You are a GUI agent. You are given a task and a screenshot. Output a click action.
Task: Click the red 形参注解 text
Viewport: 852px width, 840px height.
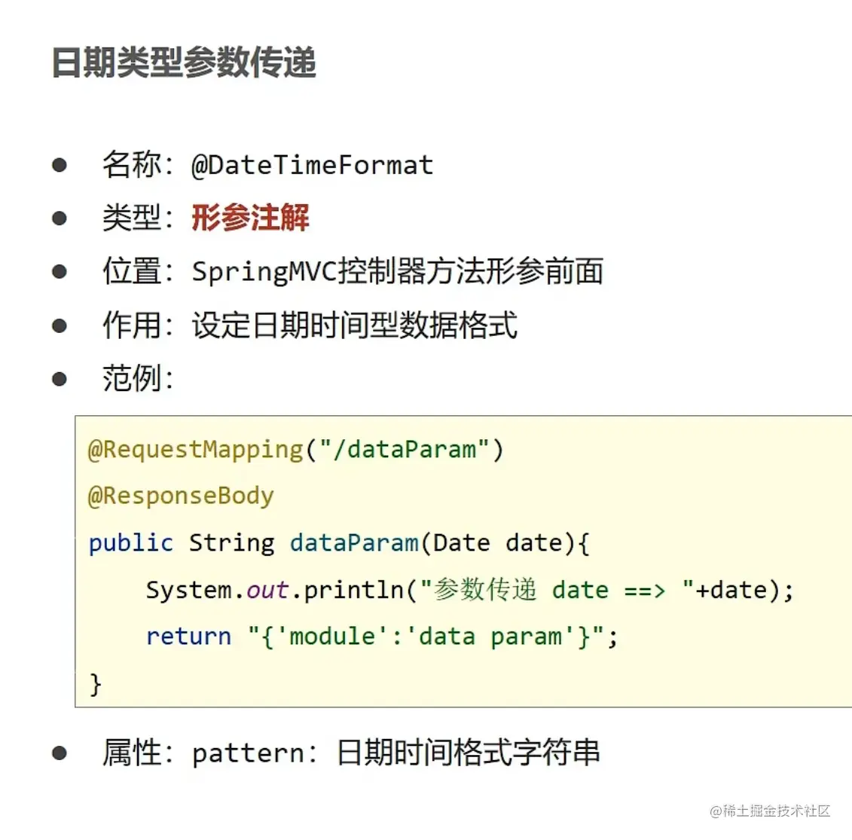coord(251,218)
